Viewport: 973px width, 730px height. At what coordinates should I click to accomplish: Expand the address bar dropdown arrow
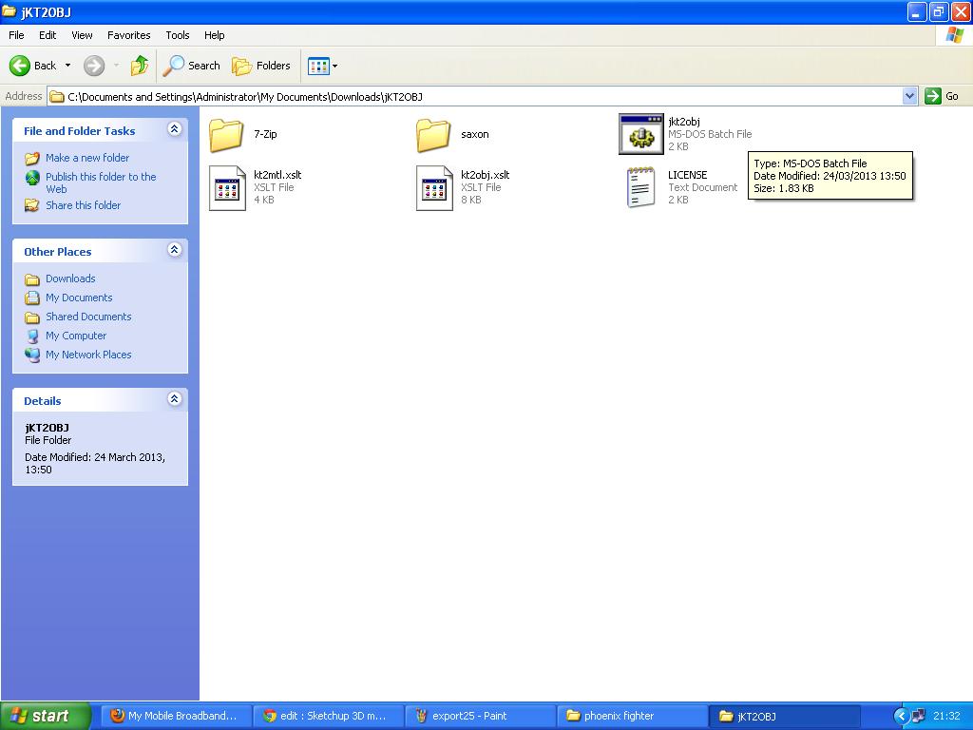coord(909,96)
